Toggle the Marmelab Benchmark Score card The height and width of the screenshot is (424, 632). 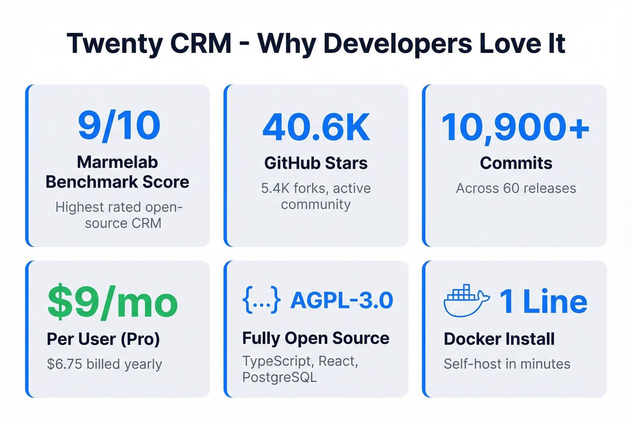[x=117, y=165]
